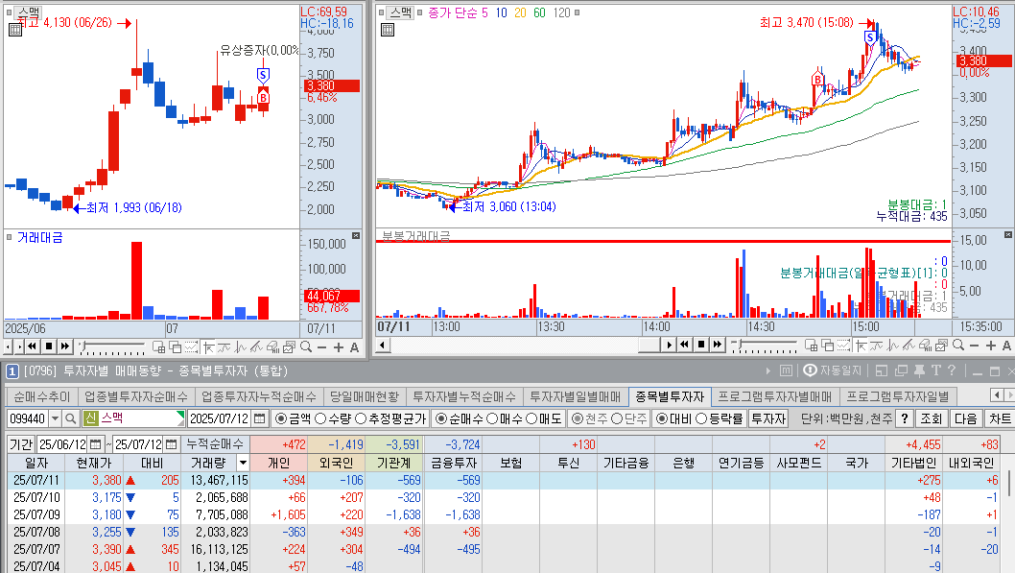Click the fast-forward button under the minute chart

point(718,345)
